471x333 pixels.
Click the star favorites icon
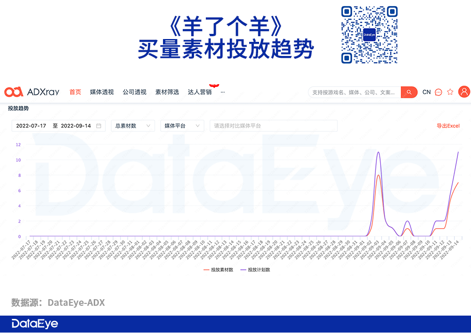tap(450, 92)
